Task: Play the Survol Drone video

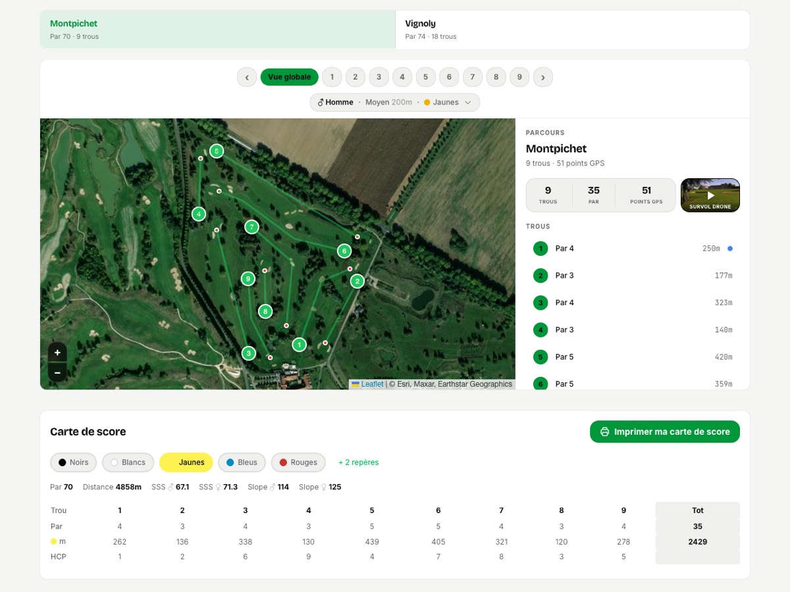Action: pos(710,195)
